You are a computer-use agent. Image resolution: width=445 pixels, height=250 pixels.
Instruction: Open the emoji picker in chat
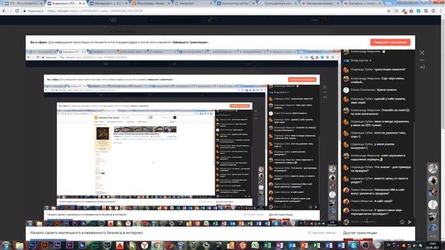point(402,222)
